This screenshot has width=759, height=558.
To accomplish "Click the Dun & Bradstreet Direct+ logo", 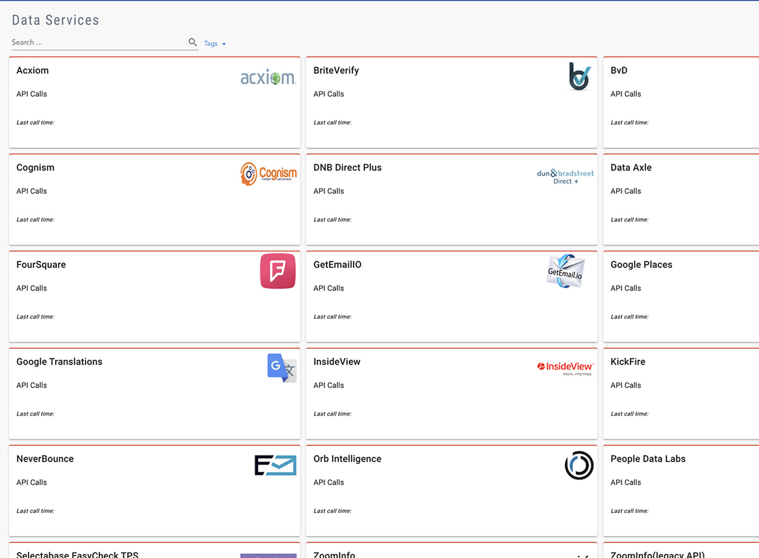I will (x=565, y=176).
